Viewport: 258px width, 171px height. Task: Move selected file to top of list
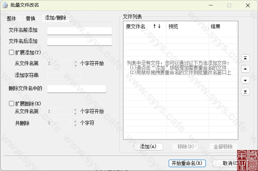click(245, 58)
